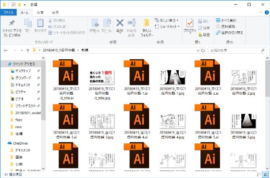Select the 宝くじ1億円物語-1.ai file
270x178 pixels.
[x=137, y=77]
